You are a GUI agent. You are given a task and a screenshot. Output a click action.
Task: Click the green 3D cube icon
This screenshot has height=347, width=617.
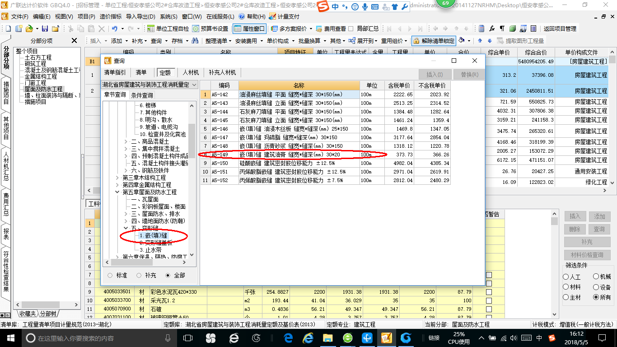point(513,28)
